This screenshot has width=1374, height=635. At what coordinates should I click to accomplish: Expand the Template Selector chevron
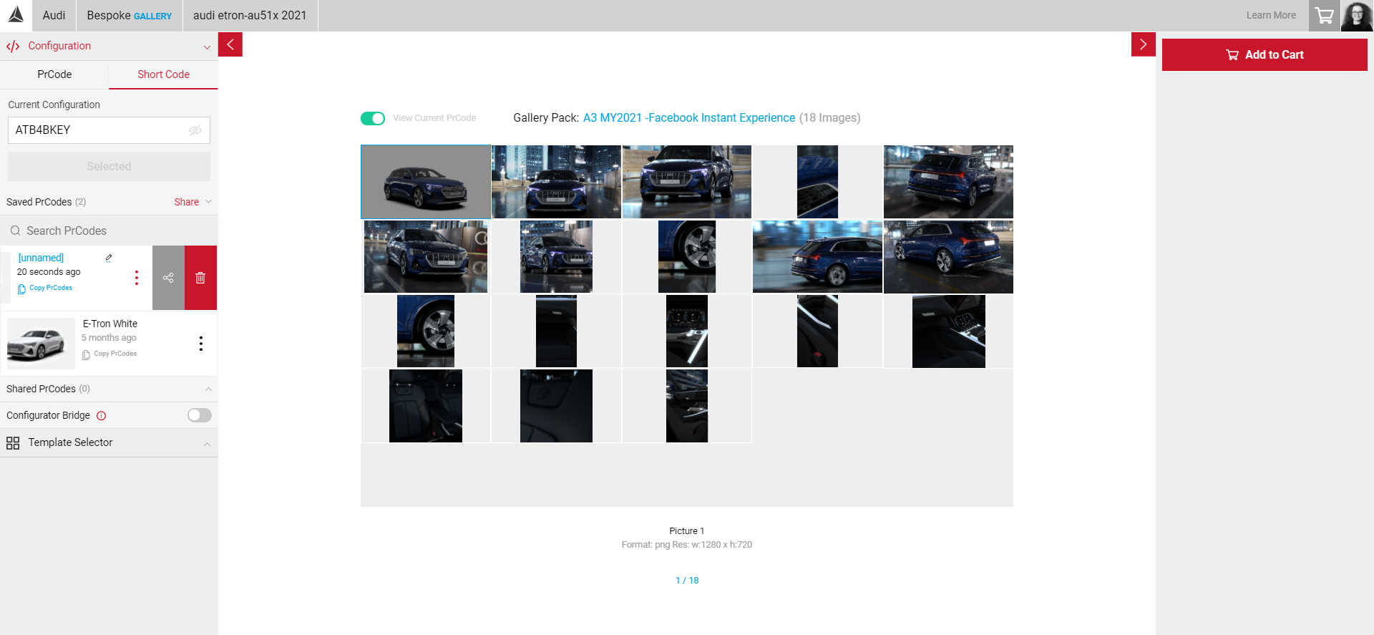click(207, 444)
